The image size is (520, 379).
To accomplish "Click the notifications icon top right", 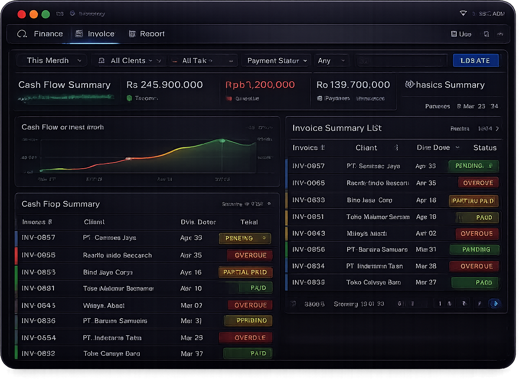I will 486,34.
